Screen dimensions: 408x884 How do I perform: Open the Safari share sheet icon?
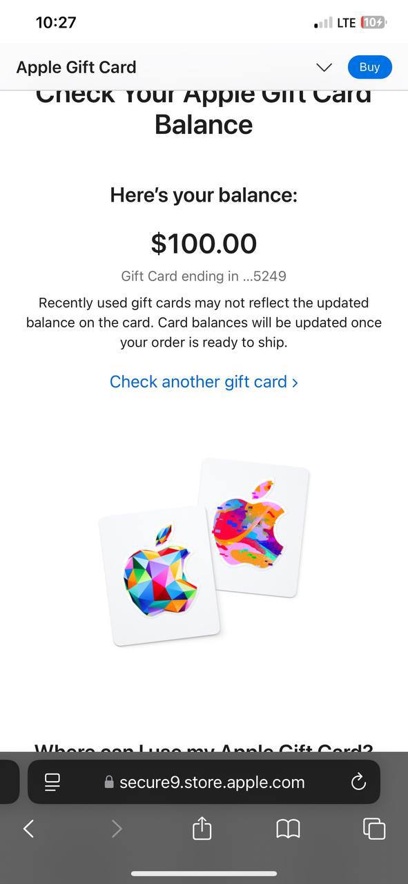coord(202,827)
